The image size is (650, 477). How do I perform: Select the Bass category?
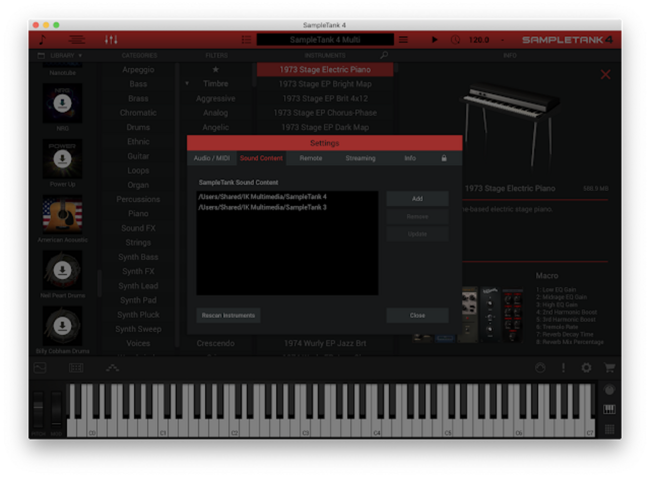pos(138,84)
